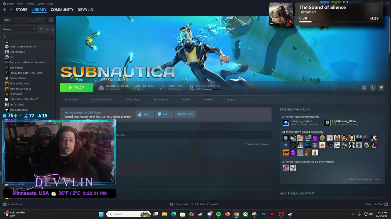This screenshot has height=219, width=391.
Task: Open Lighthouse_Girlie friend profile
Action: (344, 121)
